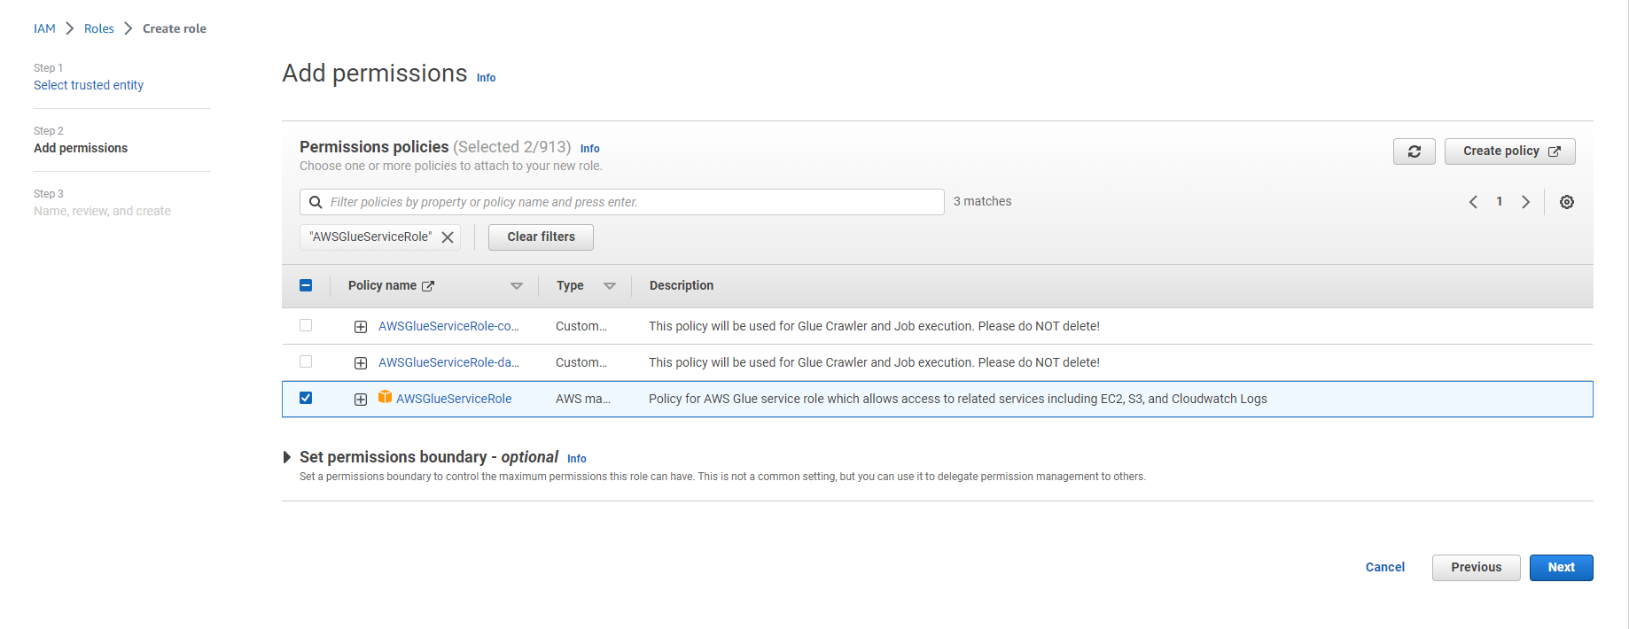
Task: Expand Set permissions boundary section
Action: tap(286, 457)
